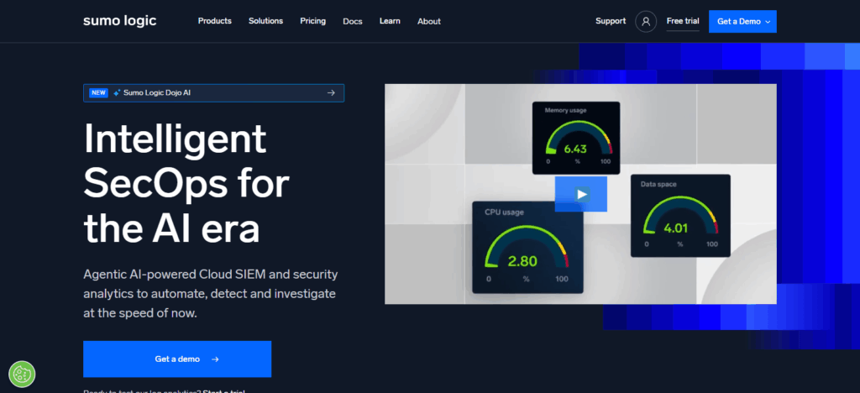Expand the Get a Demo dropdown chevron
860x393 pixels.
coord(764,22)
